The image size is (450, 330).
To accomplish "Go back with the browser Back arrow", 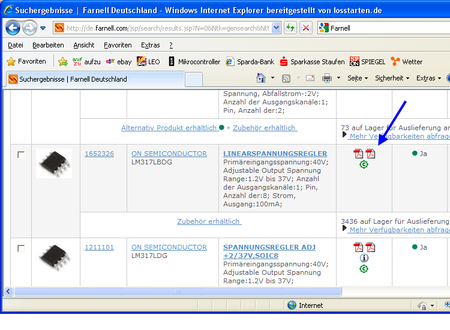I will 13,28.
